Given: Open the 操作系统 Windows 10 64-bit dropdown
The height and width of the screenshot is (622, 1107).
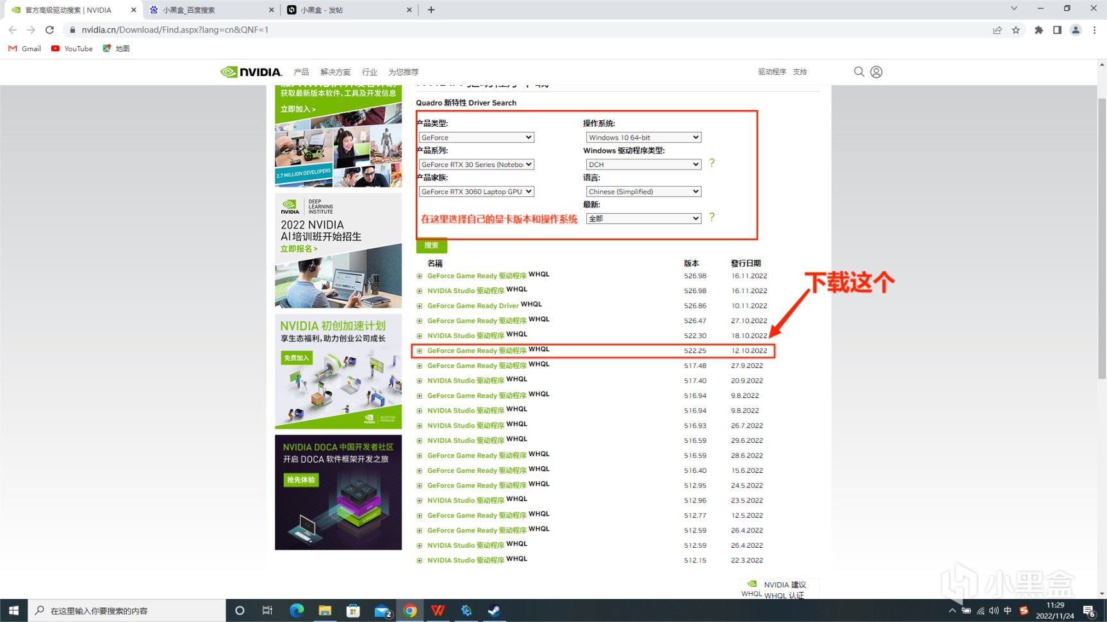Looking at the screenshot, I should 644,137.
